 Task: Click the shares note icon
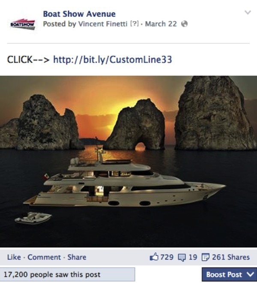[x=206, y=257]
